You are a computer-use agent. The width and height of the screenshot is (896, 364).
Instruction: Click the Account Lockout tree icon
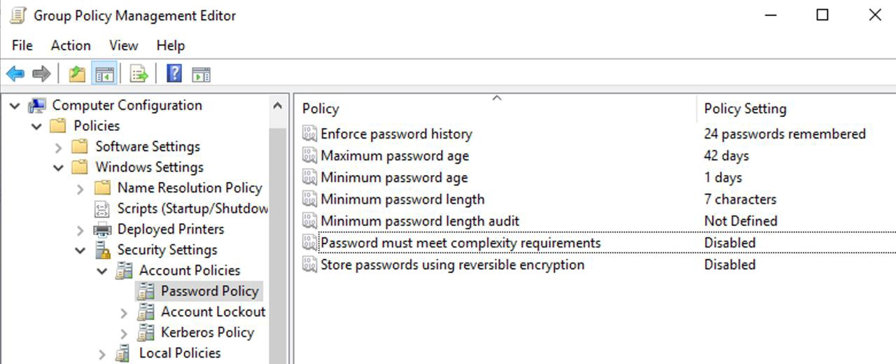[146, 312]
